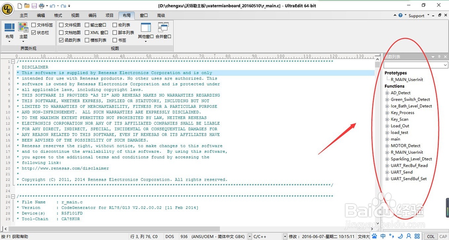
Task: Click the save disk icon
Action: (x=34, y=5)
